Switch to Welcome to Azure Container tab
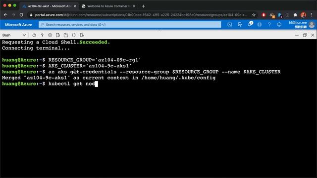The width and height of the screenshot is (317, 178). click(108, 6)
